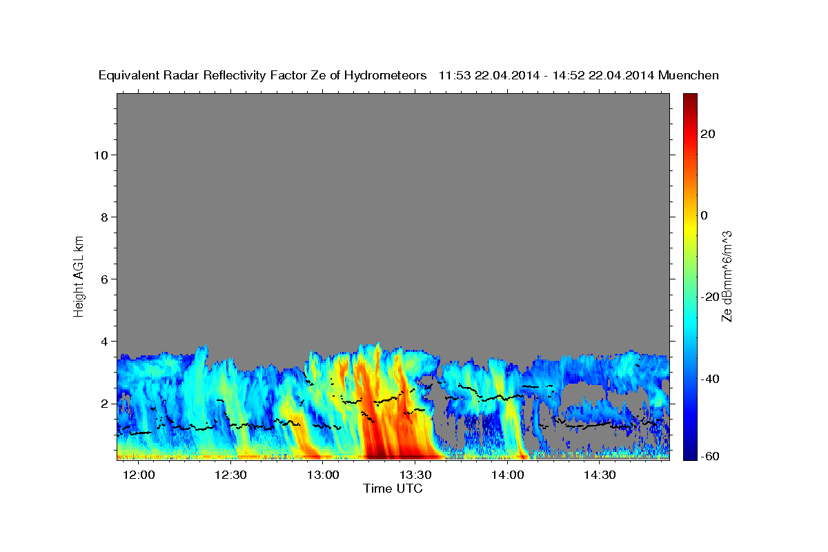Click the '12:30' time tick label
The width and height of the screenshot is (828, 552).
coord(232,475)
